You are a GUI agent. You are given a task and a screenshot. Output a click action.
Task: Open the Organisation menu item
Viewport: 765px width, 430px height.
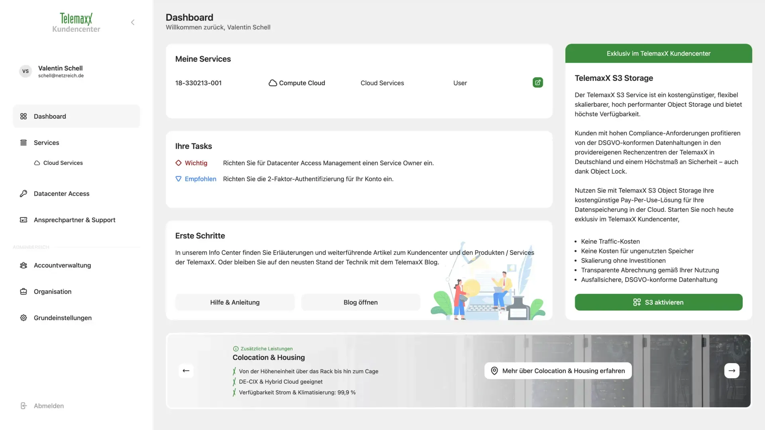[76, 291]
